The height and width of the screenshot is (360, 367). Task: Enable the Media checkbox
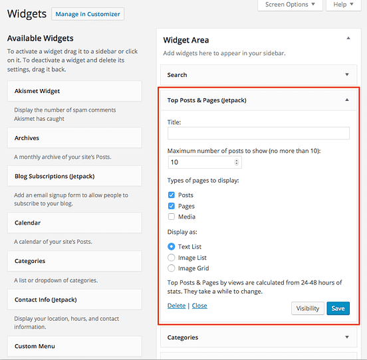[x=172, y=217]
